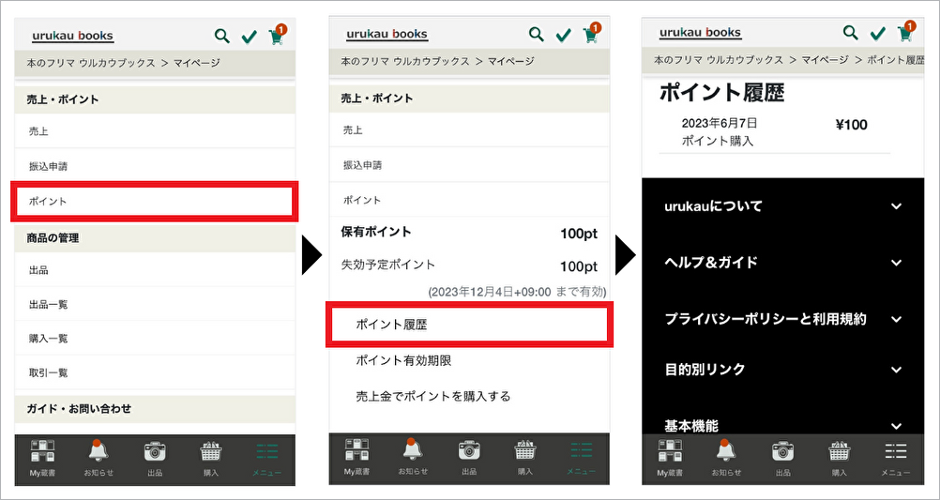Click the urukau books logo in the right screen
This screenshot has width=940, height=500.
pos(700,33)
